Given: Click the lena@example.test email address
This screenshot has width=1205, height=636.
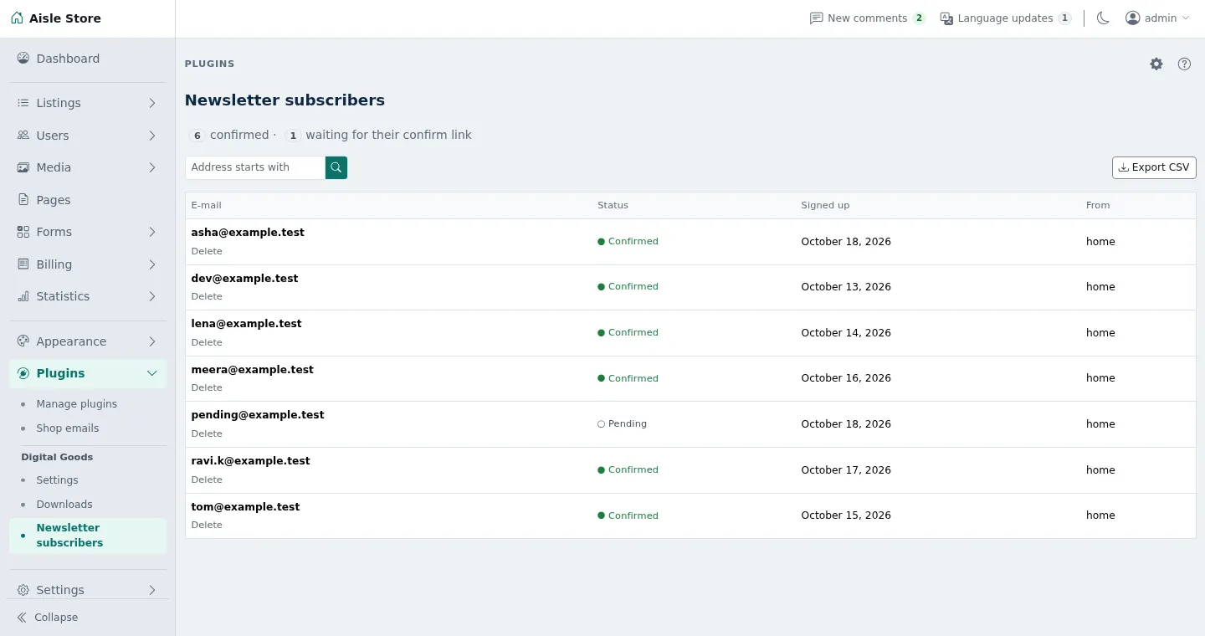Looking at the screenshot, I should pyautogui.click(x=246, y=323).
